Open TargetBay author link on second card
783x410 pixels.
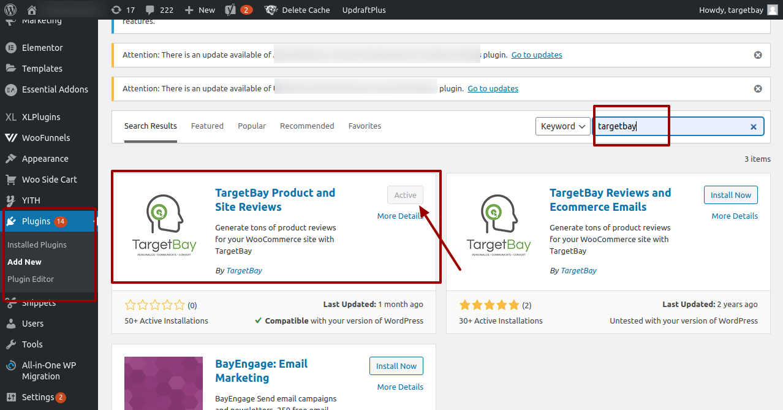click(578, 270)
